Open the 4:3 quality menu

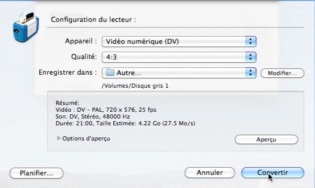pos(179,57)
